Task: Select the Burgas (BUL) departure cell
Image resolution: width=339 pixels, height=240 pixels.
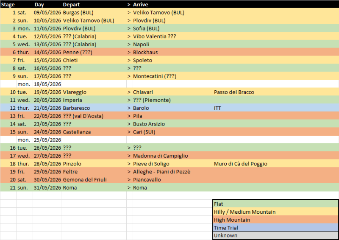Action: pyautogui.click(x=78, y=13)
